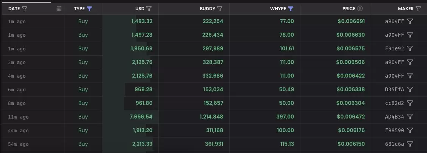Open the DATE column filter
Image resolution: width=427 pixels, height=153 pixels.
pos(25,9)
